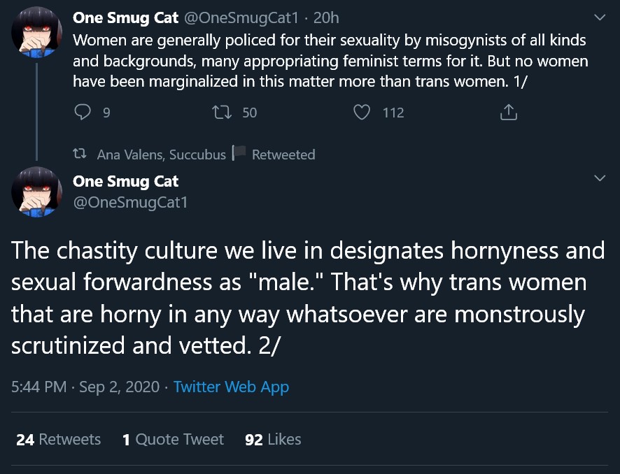Click One Smug Cat name on second tweet
Viewport: 620px width, 474px height.
tap(126, 182)
